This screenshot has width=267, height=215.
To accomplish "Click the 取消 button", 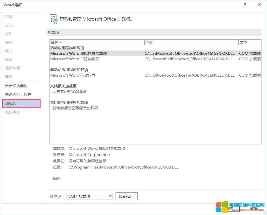I will pyautogui.click(x=254, y=208).
